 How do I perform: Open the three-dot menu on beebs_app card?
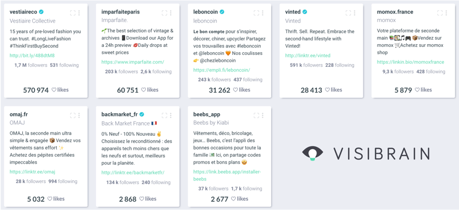[x=262, y=115]
